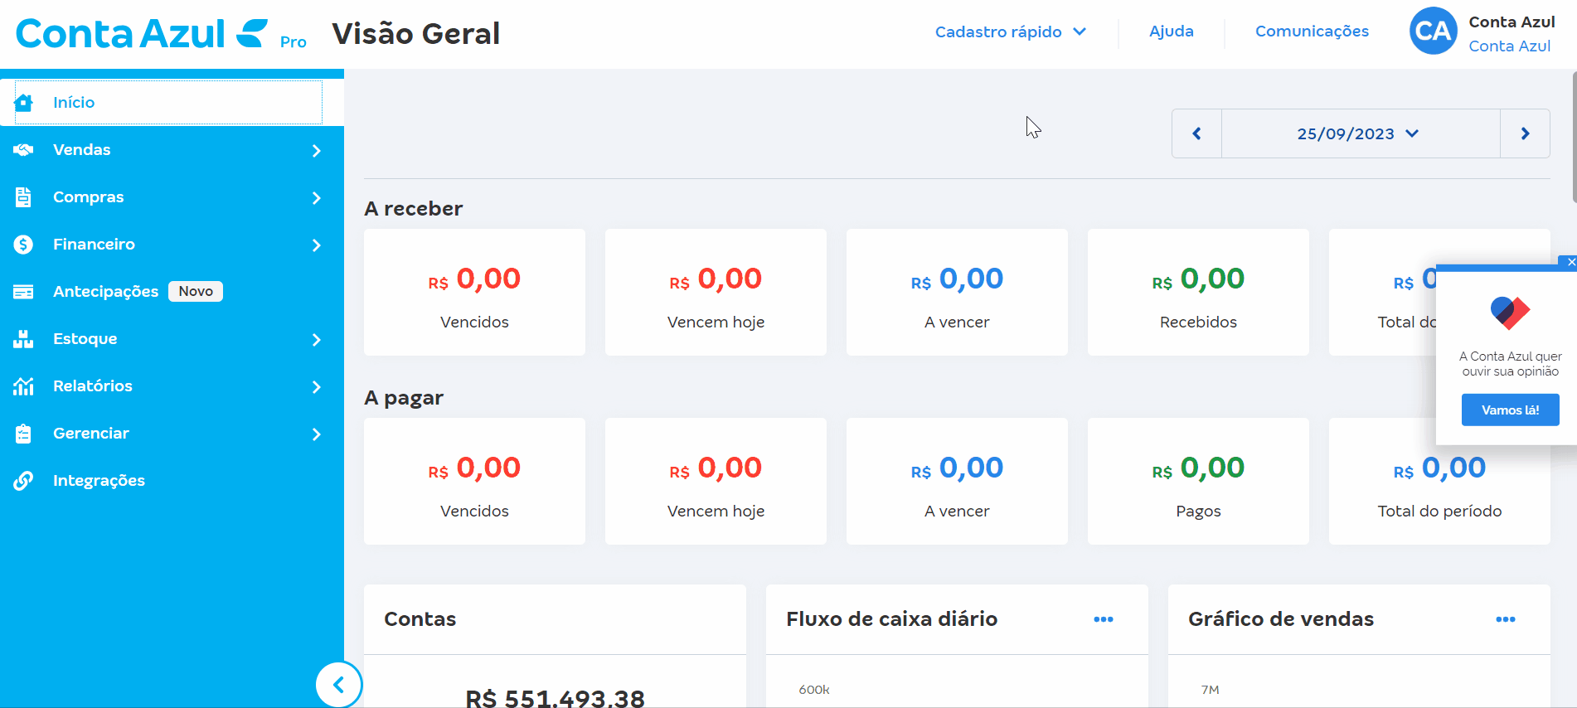Open the Recebidos card
The image size is (1577, 708).
point(1198,293)
